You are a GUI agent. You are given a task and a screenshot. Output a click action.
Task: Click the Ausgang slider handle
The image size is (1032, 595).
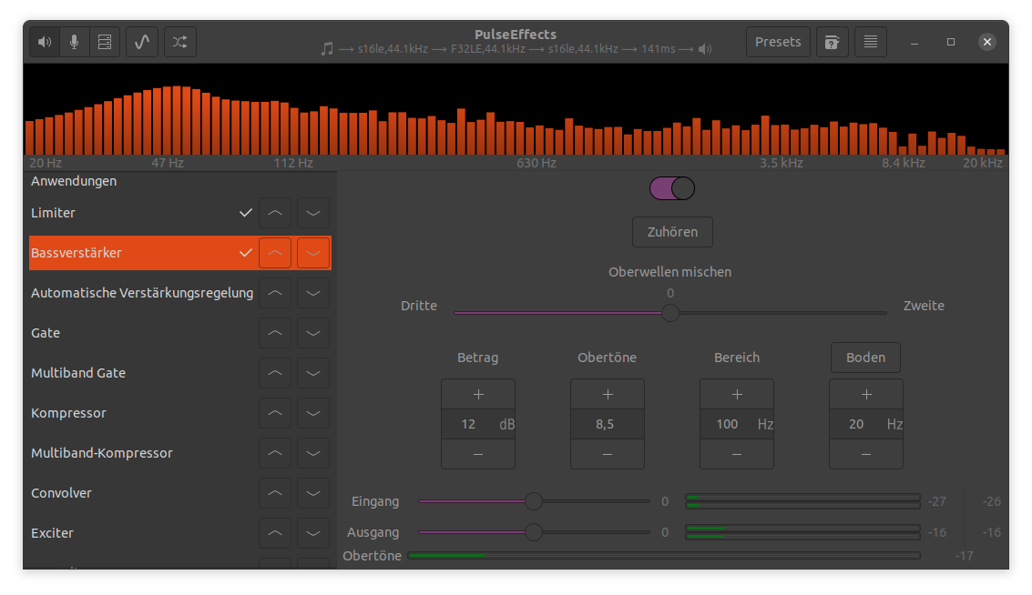click(534, 532)
